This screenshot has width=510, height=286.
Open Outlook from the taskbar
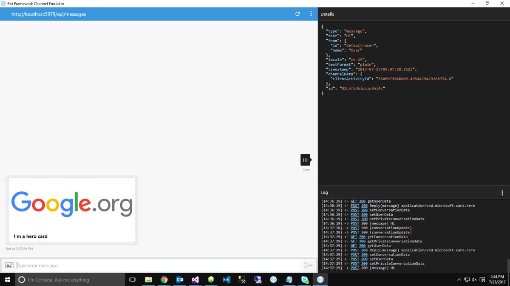click(180, 280)
